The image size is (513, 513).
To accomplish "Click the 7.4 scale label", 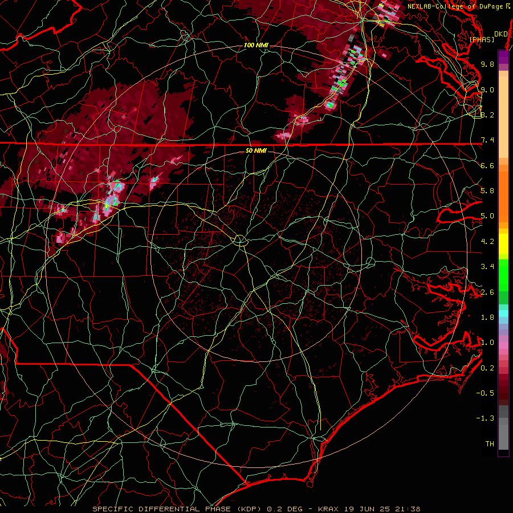I will (x=487, y=140).
